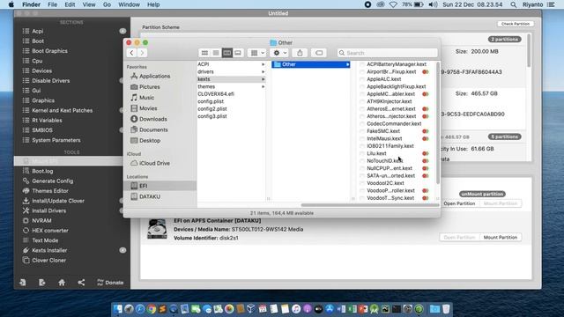The height and width of the screenshot is (317, 564).
Task: Select the Generate Config tool
Action: coord(53,181)
